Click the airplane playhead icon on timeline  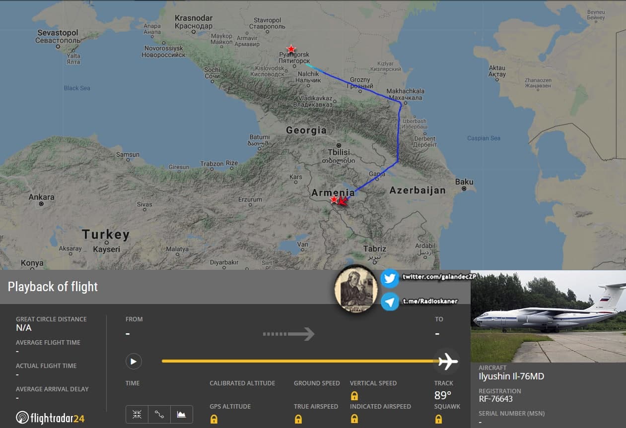(x=447, y=361)
